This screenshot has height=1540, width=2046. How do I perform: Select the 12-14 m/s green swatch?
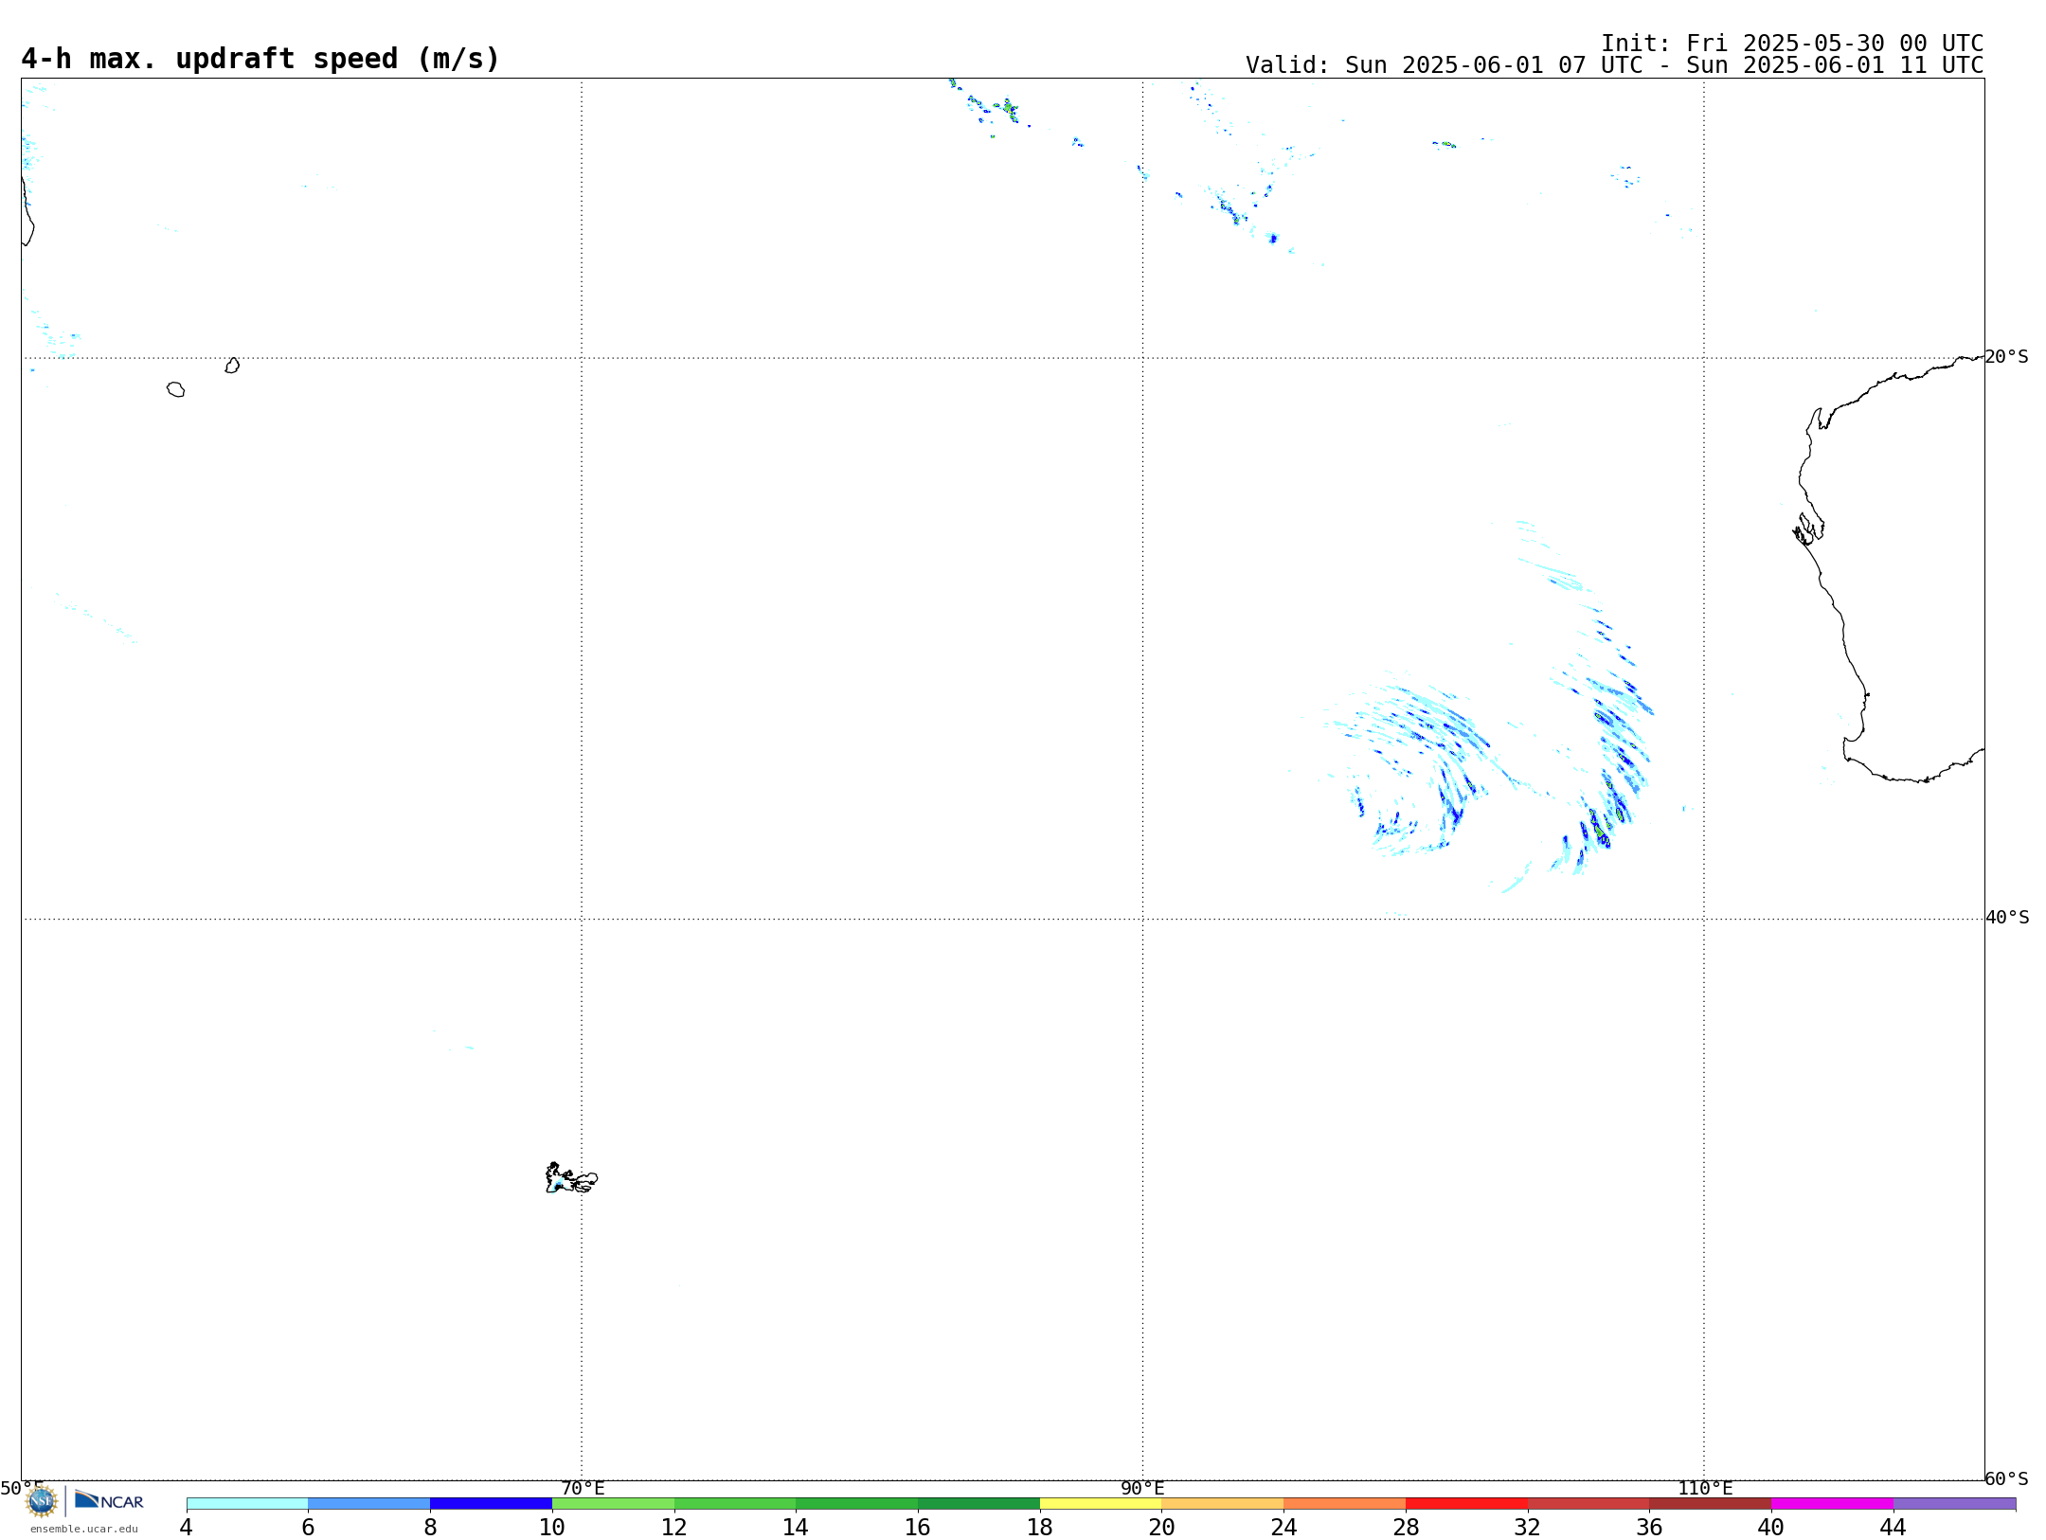pyautogui.click(x=735, y=1504)
